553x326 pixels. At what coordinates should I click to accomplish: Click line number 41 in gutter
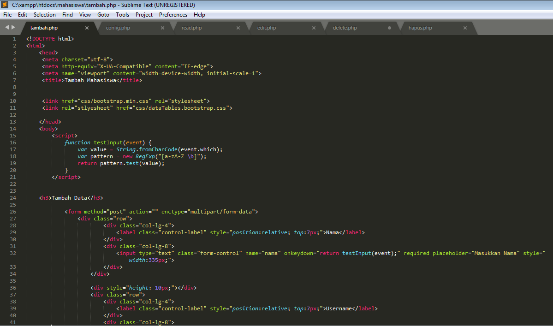pos(13,322)
